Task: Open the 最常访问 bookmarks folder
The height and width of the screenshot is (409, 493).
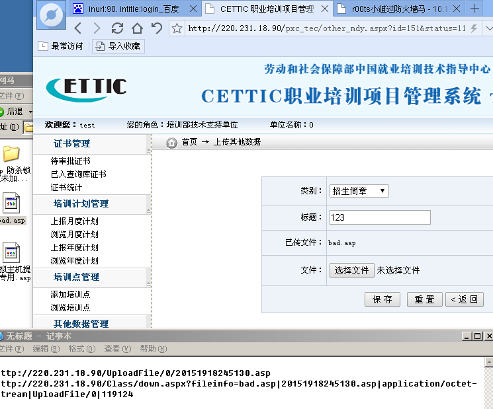Action: 60,46
